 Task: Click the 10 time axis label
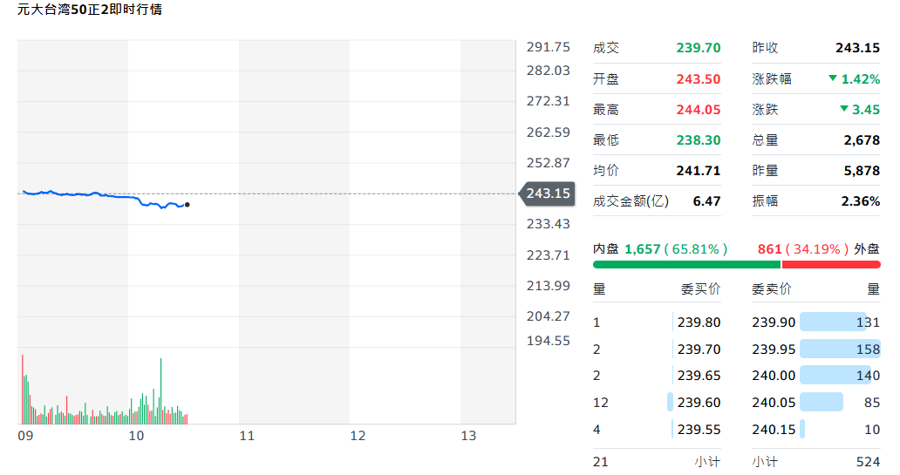tap(136, 436)
